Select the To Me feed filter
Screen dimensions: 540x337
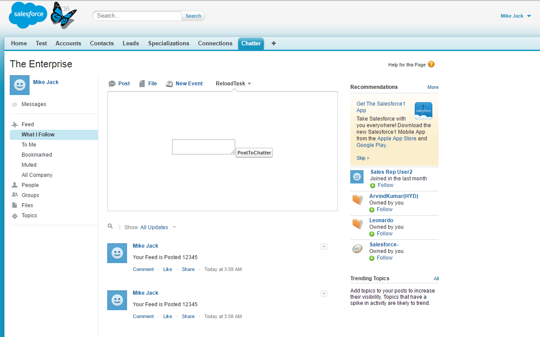pos(29,145)
